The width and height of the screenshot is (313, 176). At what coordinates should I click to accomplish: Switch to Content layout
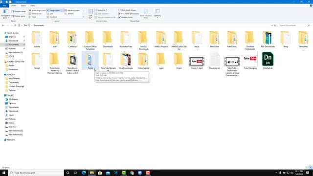52,17
